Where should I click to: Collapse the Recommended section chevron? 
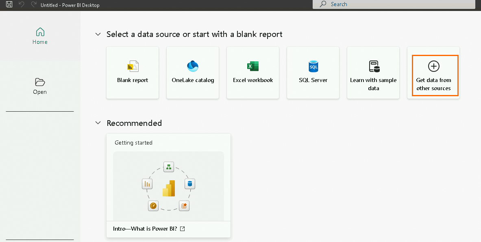[98, 123]
